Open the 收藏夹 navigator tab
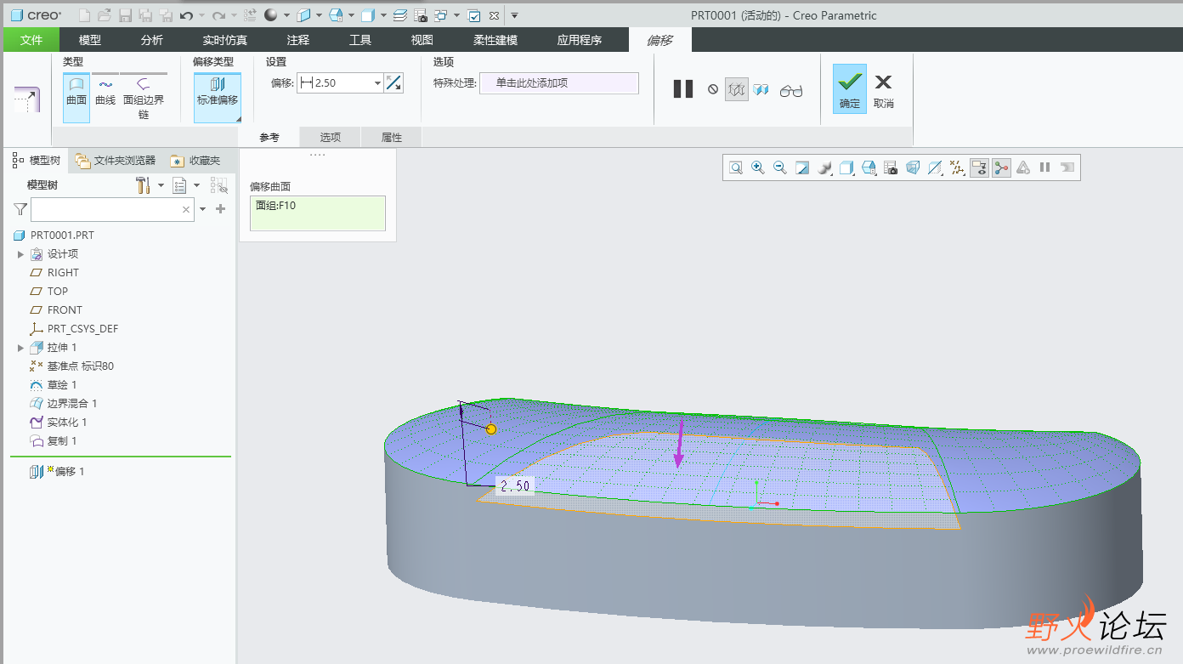 [195, 160]
